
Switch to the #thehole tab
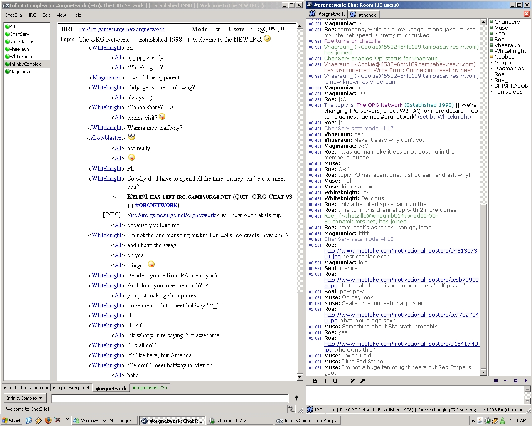tap(363, 15)
